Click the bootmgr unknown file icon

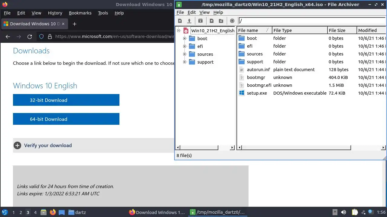click(x=241, y=77)
